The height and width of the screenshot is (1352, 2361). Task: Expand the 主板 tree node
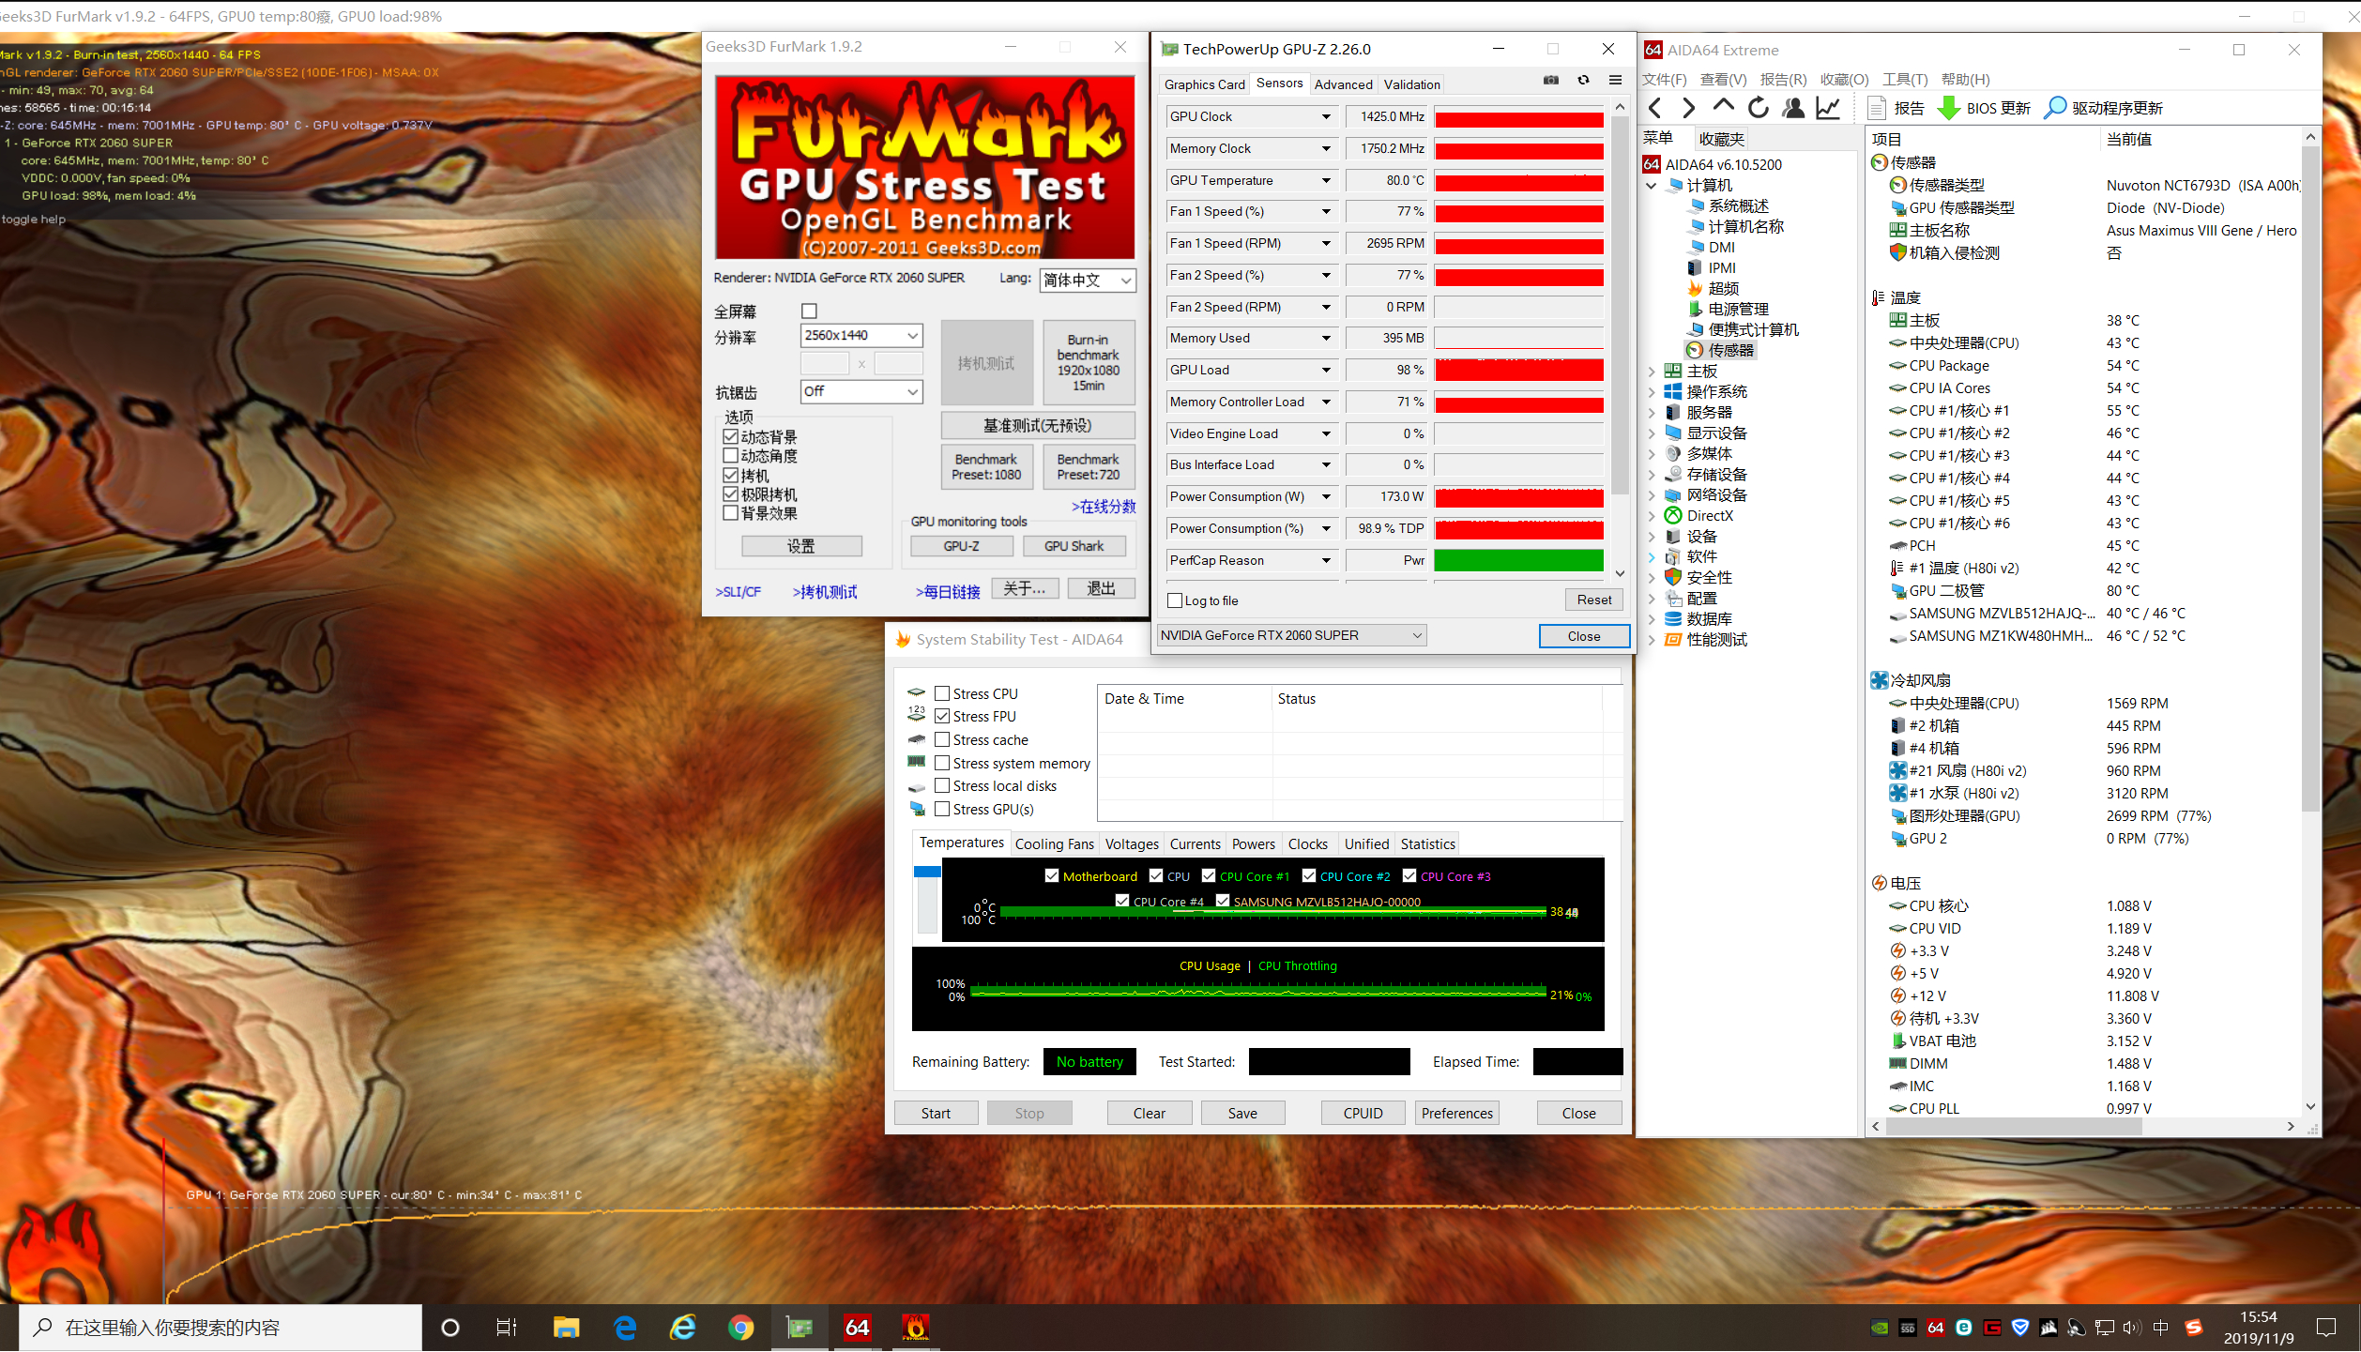pyautogui.click(x=1652, y=372)
